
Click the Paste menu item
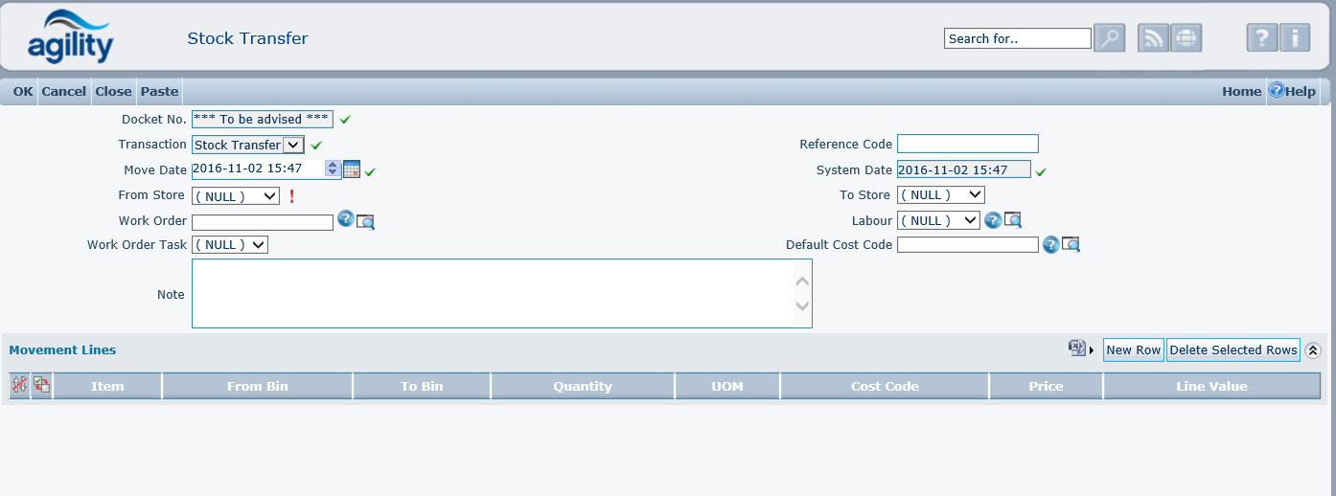click(159, 92)
